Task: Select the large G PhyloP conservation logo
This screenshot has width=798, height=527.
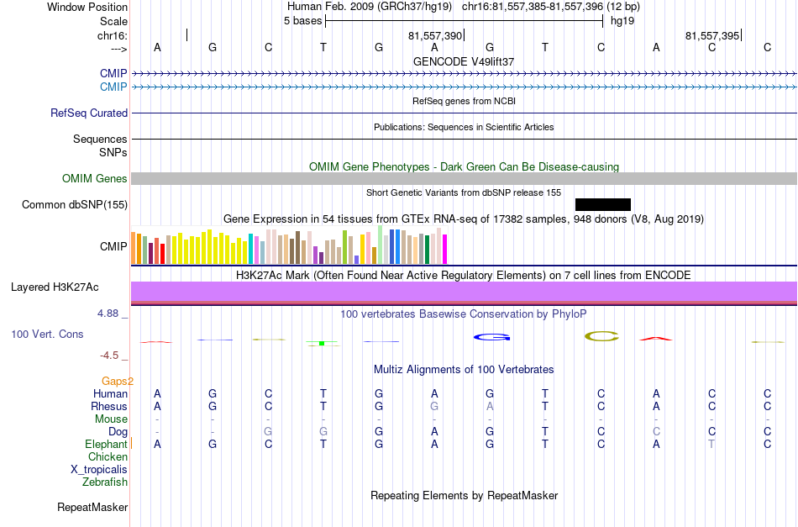Action: [491, 337]
